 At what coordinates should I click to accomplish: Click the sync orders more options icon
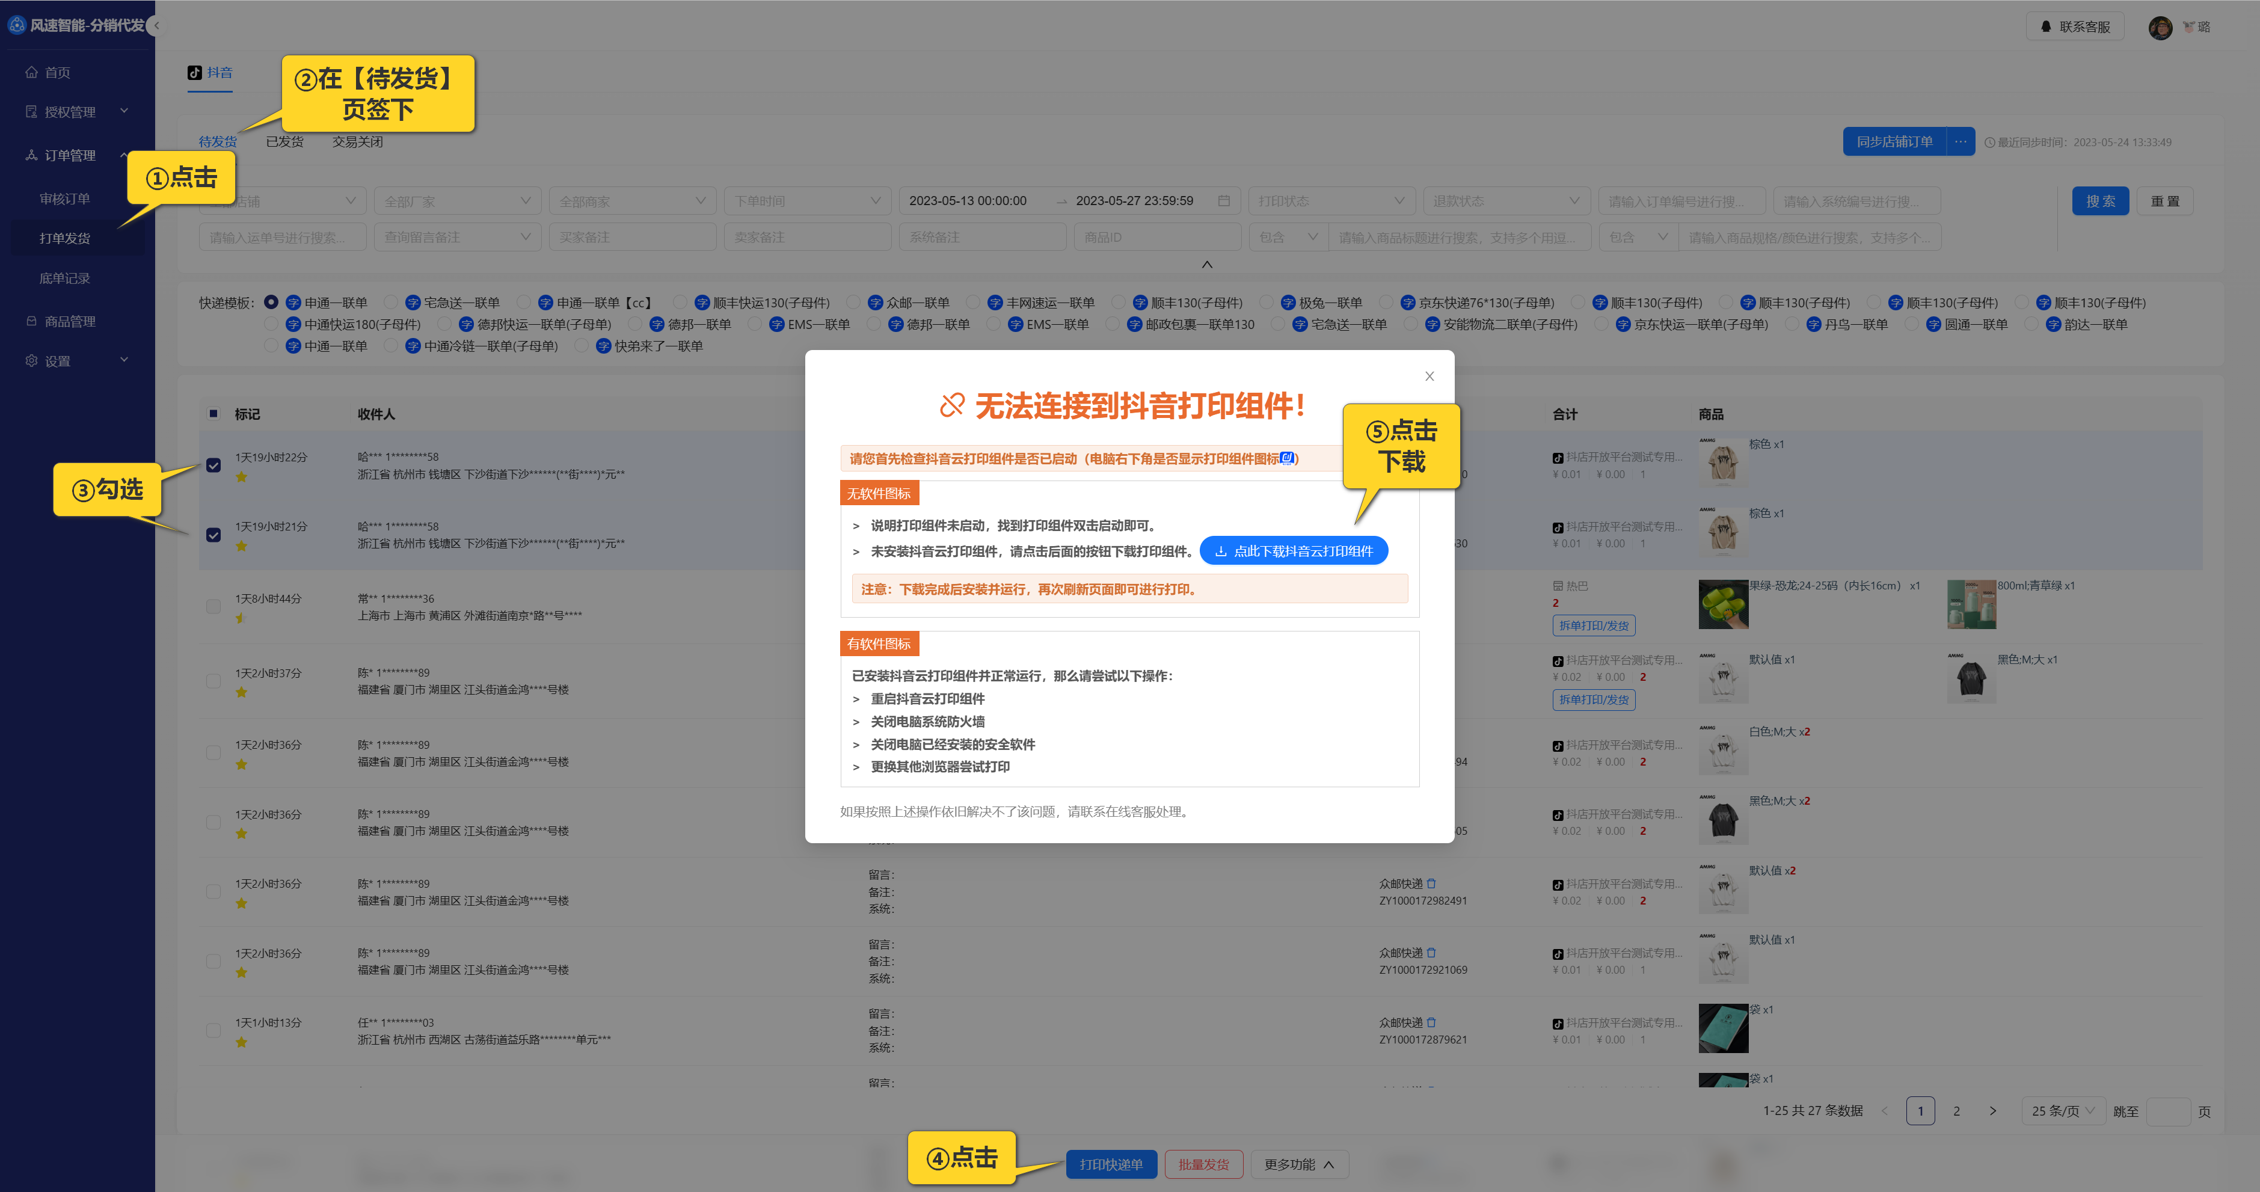pyautogui.click(x=1960, y=141)
